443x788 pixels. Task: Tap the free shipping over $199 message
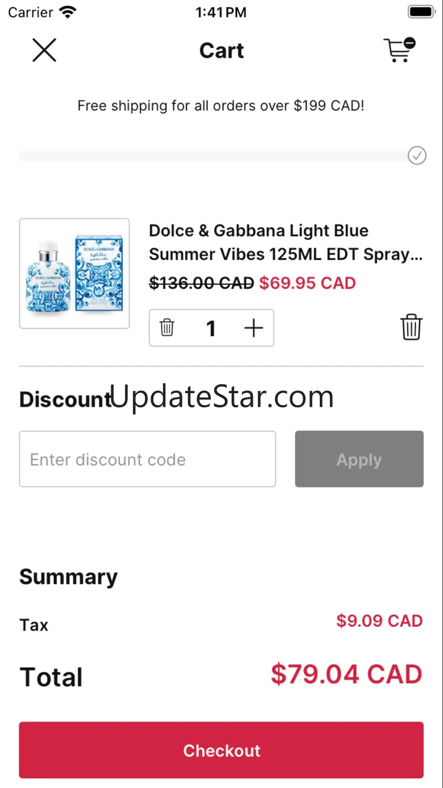[x=221, y=106]
